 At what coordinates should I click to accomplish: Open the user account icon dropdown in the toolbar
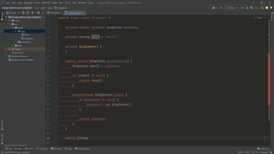click(214, 8)
